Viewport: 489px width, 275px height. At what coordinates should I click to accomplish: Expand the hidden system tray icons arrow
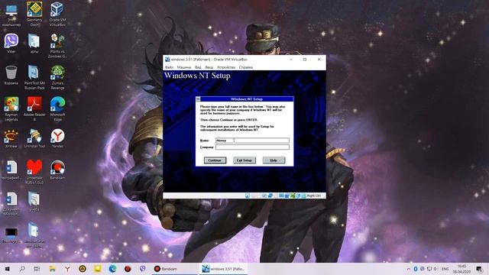pos(409,269)
